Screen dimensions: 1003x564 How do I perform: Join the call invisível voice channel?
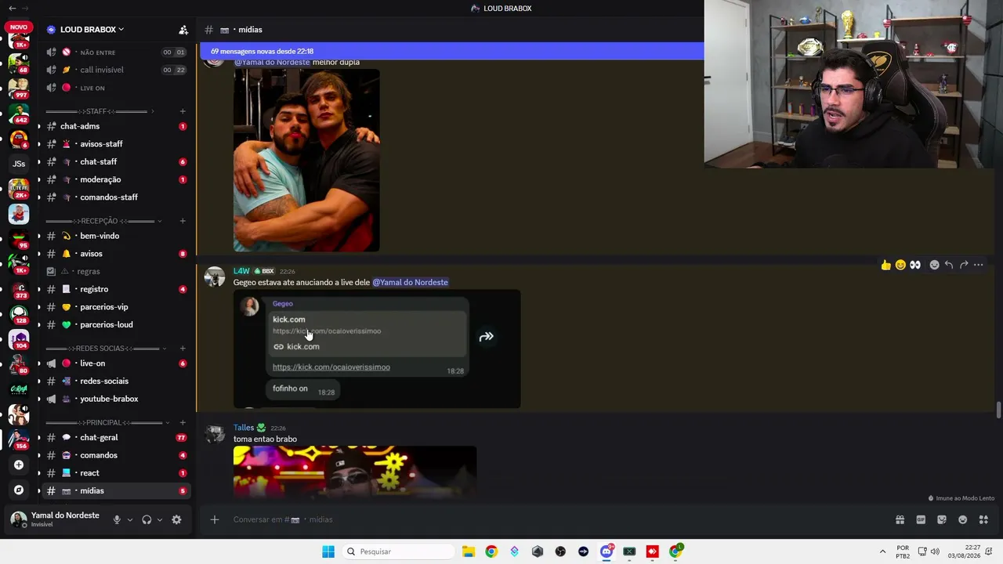pyautogui.click(x=114, y=70)
